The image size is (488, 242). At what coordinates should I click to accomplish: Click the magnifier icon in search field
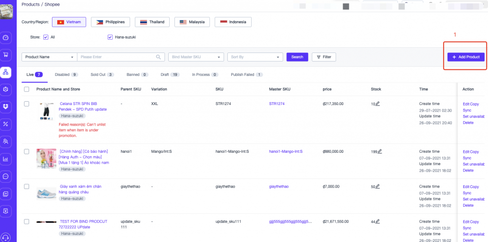(x=158, y=57)
